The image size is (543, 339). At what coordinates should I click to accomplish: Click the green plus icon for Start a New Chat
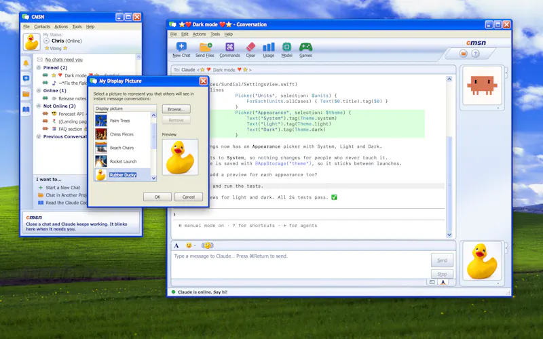pos(41,188)
